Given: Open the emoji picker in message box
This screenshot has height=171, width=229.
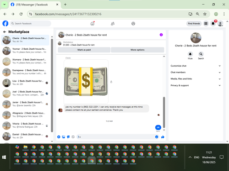Looking at the screenshot, I should click(157, 137).
